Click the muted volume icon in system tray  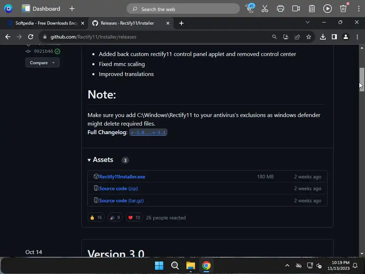click(x=319, y=265)
